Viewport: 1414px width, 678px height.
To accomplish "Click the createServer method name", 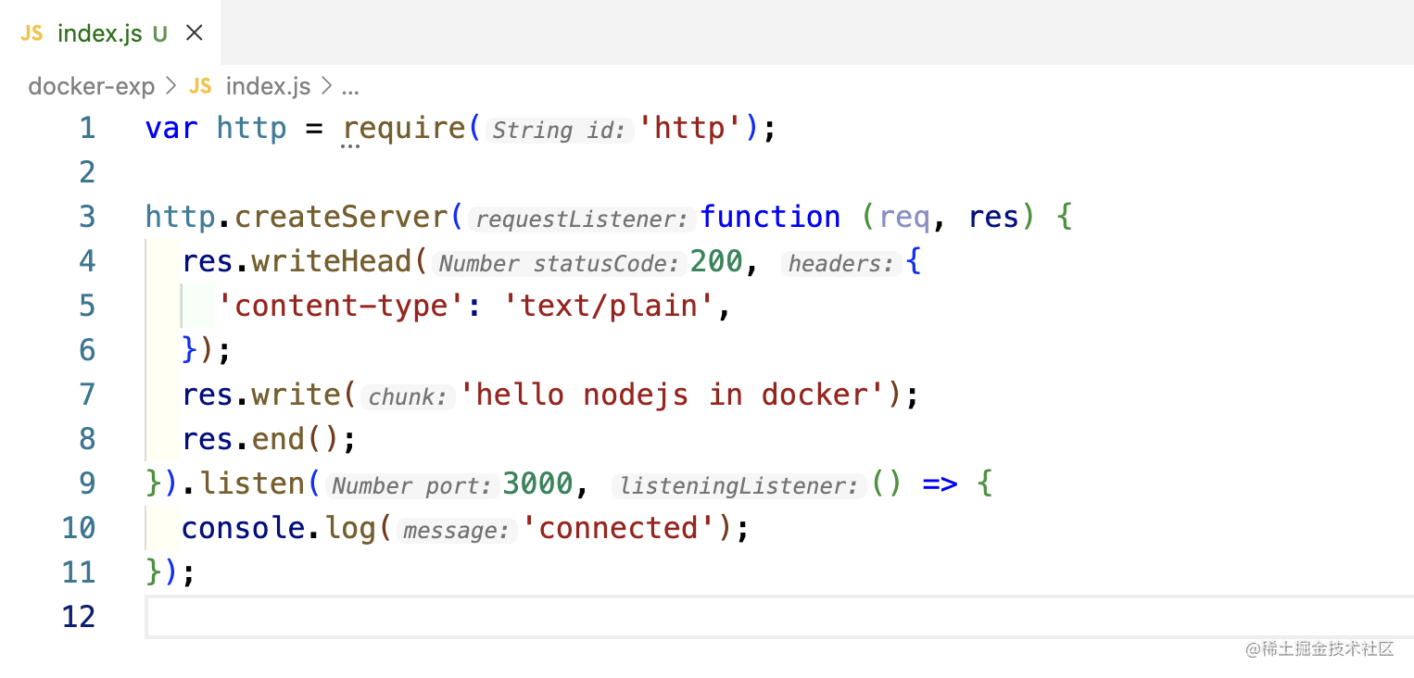I will (x=343, y=216).
